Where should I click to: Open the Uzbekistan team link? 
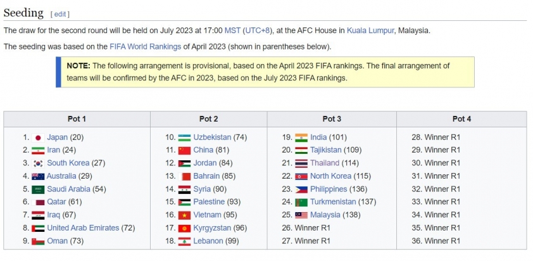[x=212, y=137]
